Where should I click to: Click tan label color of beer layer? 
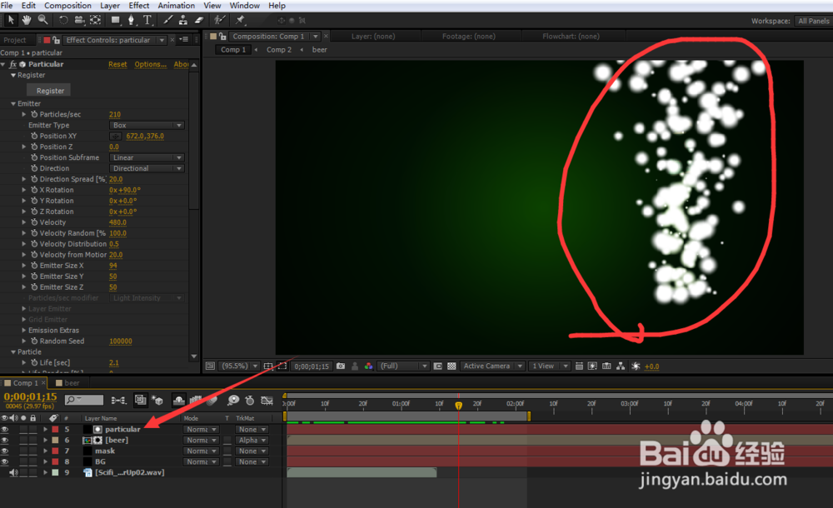[x=55, y=440]
